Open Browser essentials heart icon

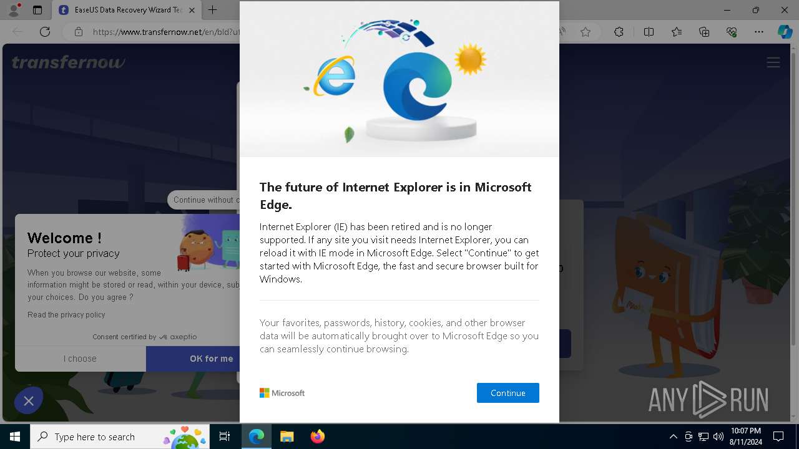pos(732,32)
